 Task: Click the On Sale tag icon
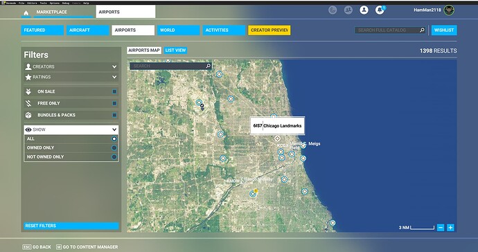click(x=28, y=91)
